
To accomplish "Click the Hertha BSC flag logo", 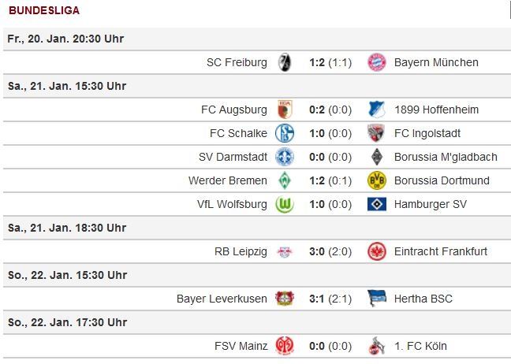I will click(376, 299).
